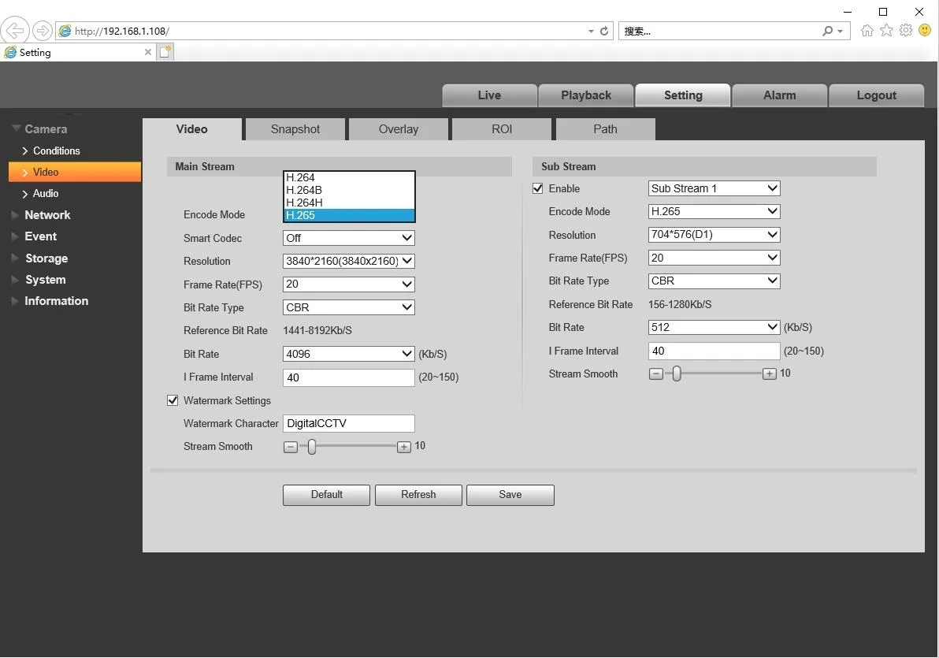This screenshot has height=658, width=939.
Task: Click the Sub Stream I Frame Interval field
Action: pyautogui.click(x=714, y=351)
